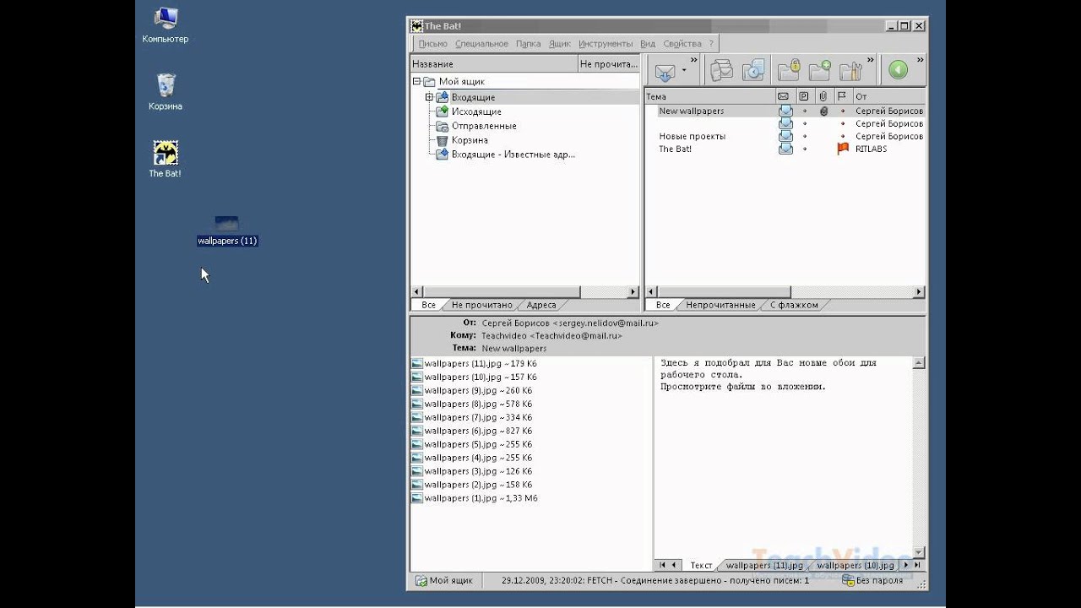
Task: Select the Корзина desktop recycle bin
Action: (166, 92)
